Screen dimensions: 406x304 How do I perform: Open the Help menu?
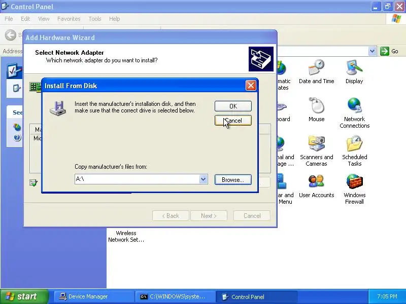tap(115, 19)
